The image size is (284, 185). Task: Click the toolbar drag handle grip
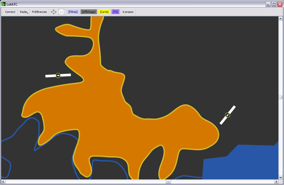tap(2, 12)
